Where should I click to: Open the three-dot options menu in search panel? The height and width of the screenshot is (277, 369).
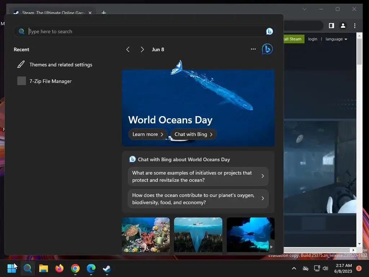pos(253,49)
